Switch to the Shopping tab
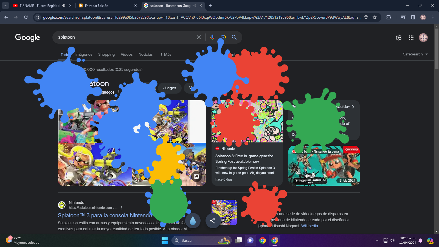Viewport: 439px width, 247px height. (x=106, y=54)
